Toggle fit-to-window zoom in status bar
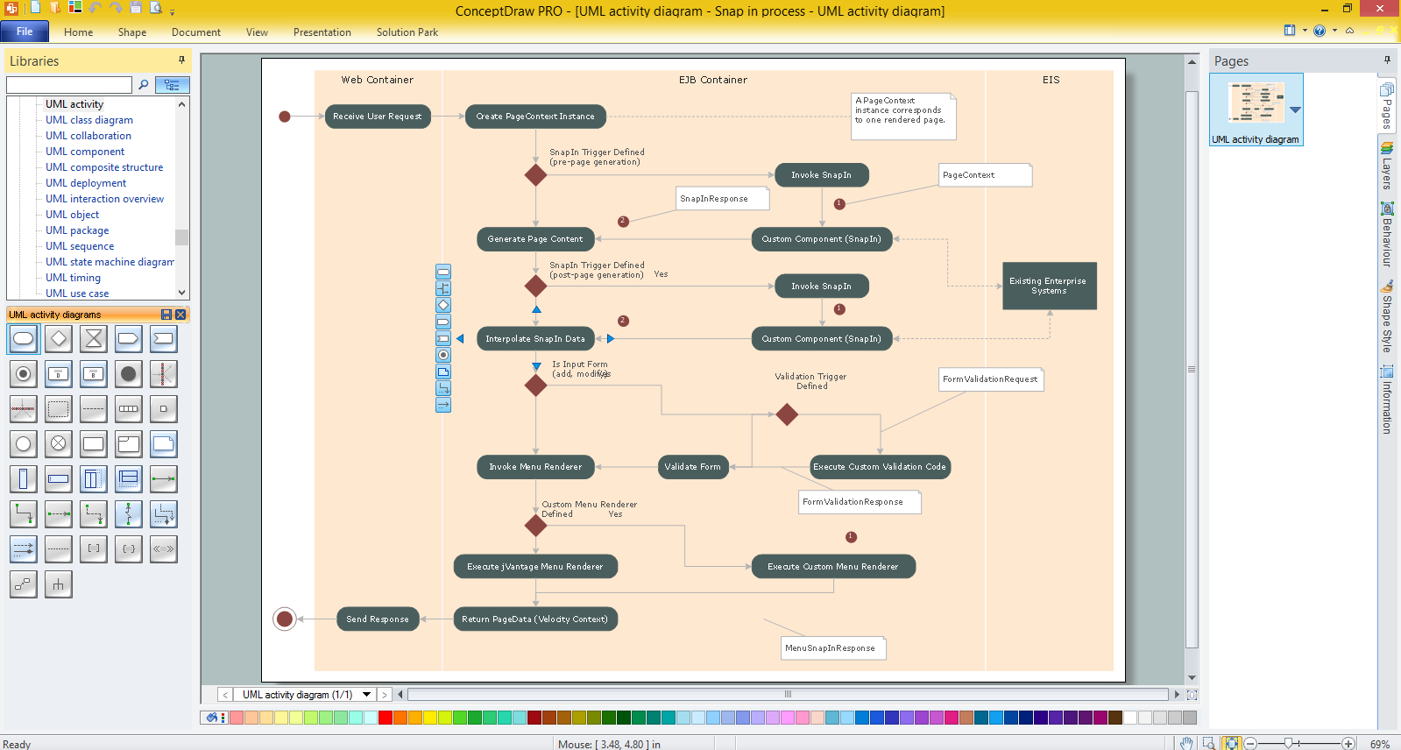Screen dimensions: 1401x750 (x=1232, y=743)
